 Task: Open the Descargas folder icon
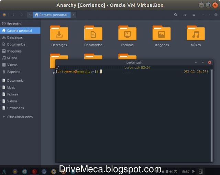click(59, 33)
